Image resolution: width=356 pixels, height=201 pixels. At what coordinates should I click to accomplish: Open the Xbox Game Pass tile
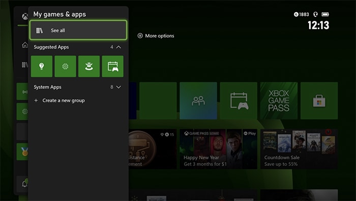pos(279,100)
